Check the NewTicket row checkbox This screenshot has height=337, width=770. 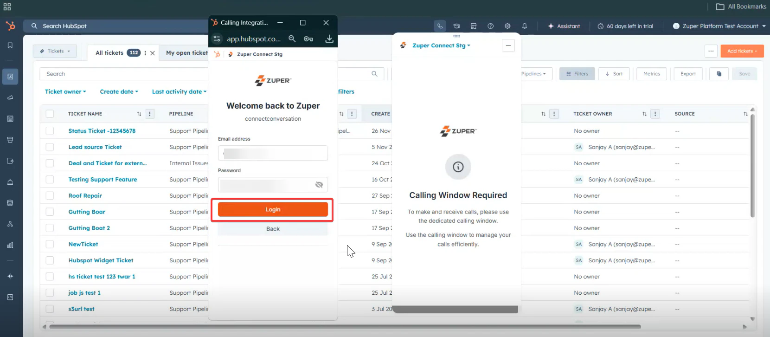coord(50,244)
